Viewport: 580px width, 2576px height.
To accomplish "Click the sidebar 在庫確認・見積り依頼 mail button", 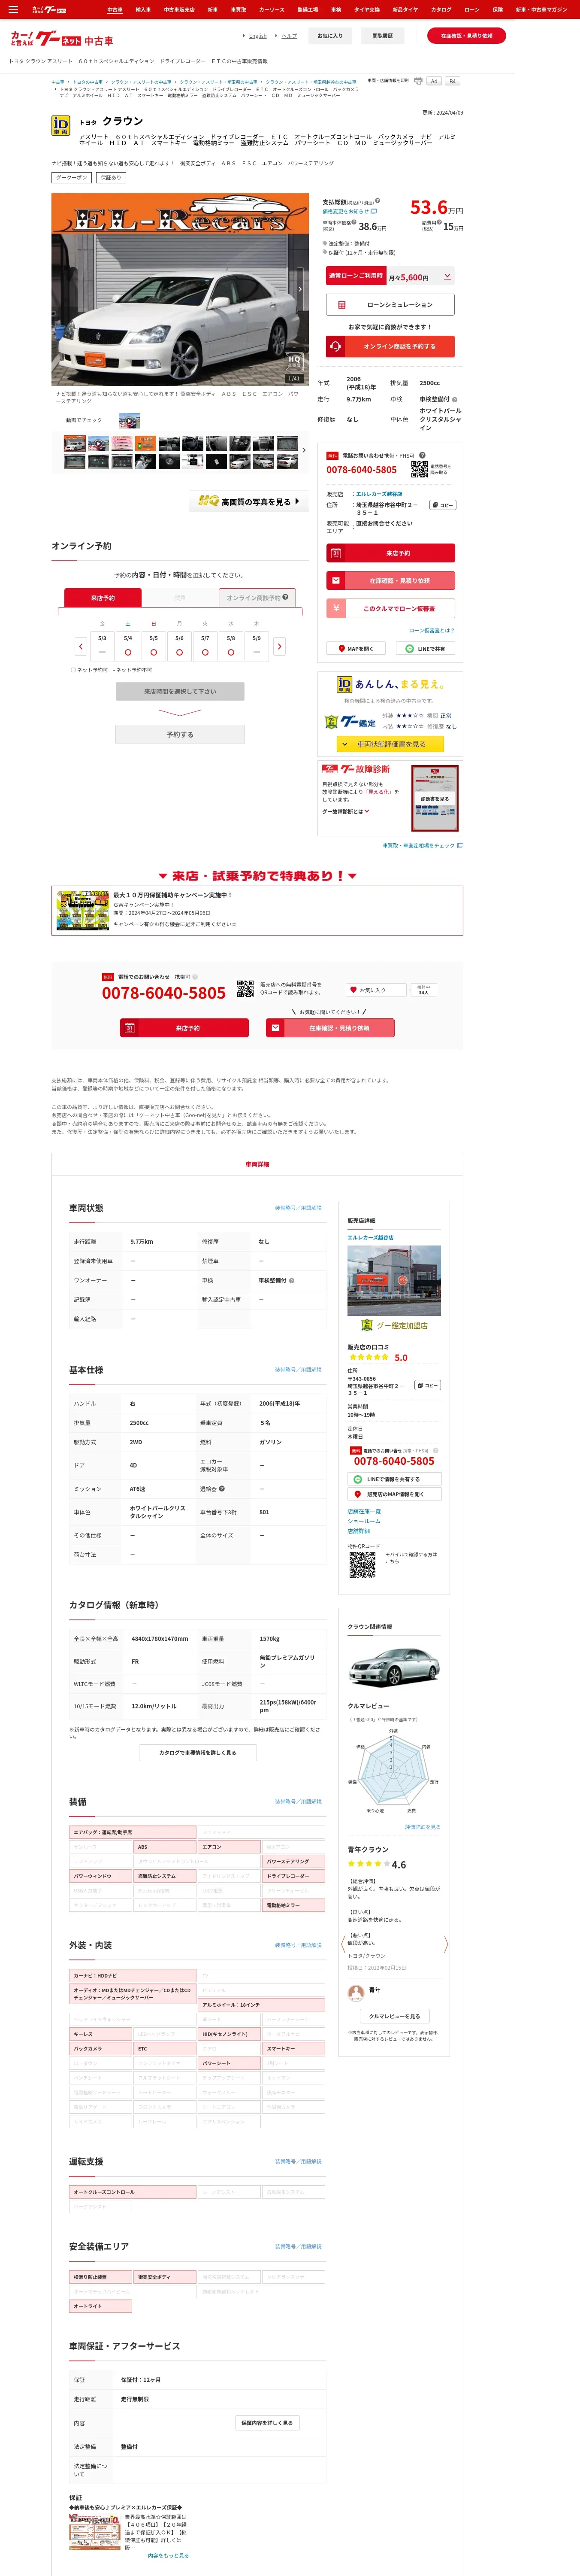I will (390, 581).
